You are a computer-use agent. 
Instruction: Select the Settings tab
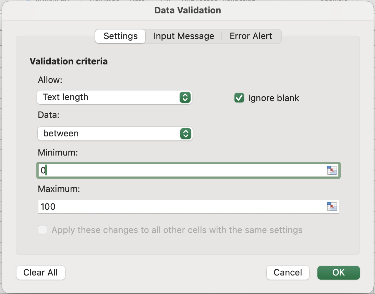click(x=121, y=36)
